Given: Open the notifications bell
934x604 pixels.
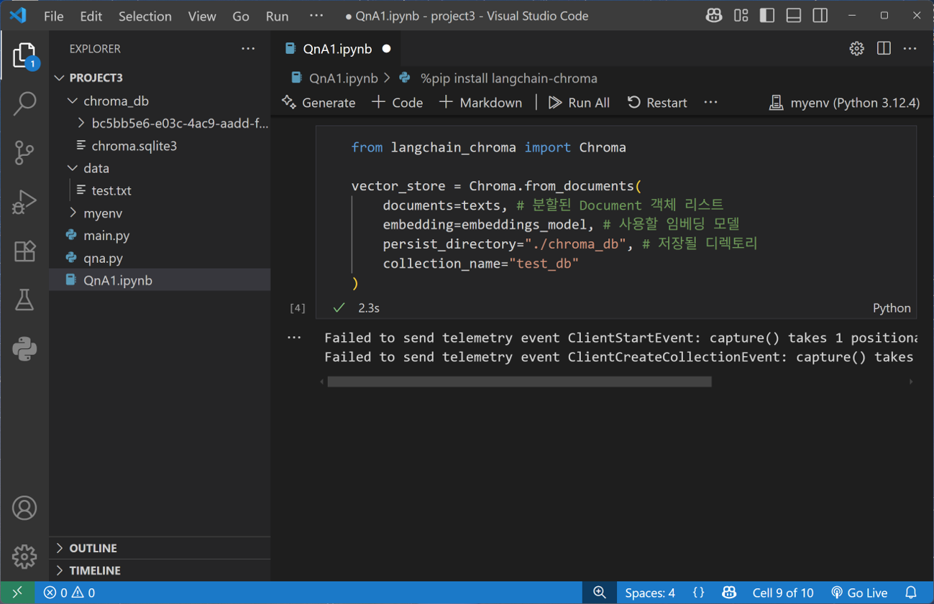Looking at the screenshot, I should click(x=911, y=593).
